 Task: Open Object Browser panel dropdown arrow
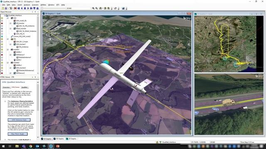tap(32, 12)
